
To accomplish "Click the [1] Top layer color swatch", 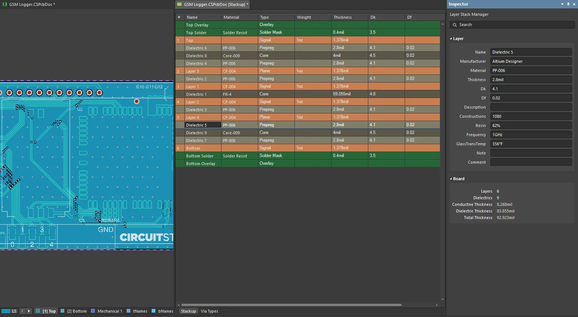I will point(37,311).
